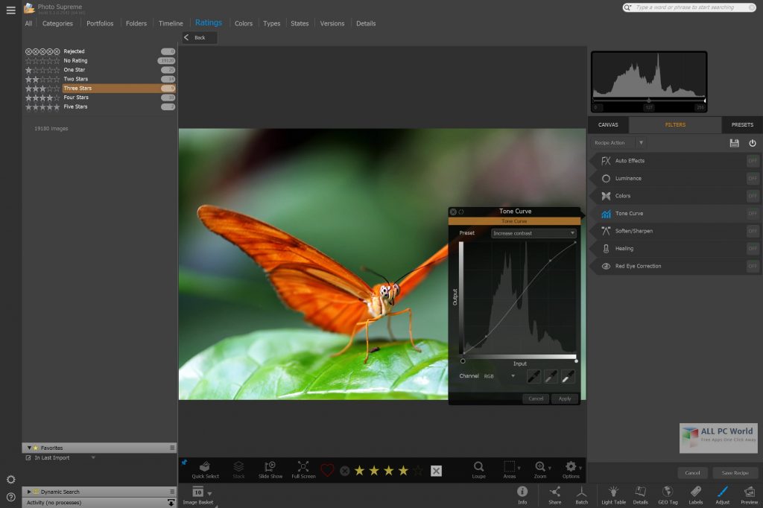Turn on the Luminance filter switch
This screenshot has height=508, width=763.
coord(753,179)
